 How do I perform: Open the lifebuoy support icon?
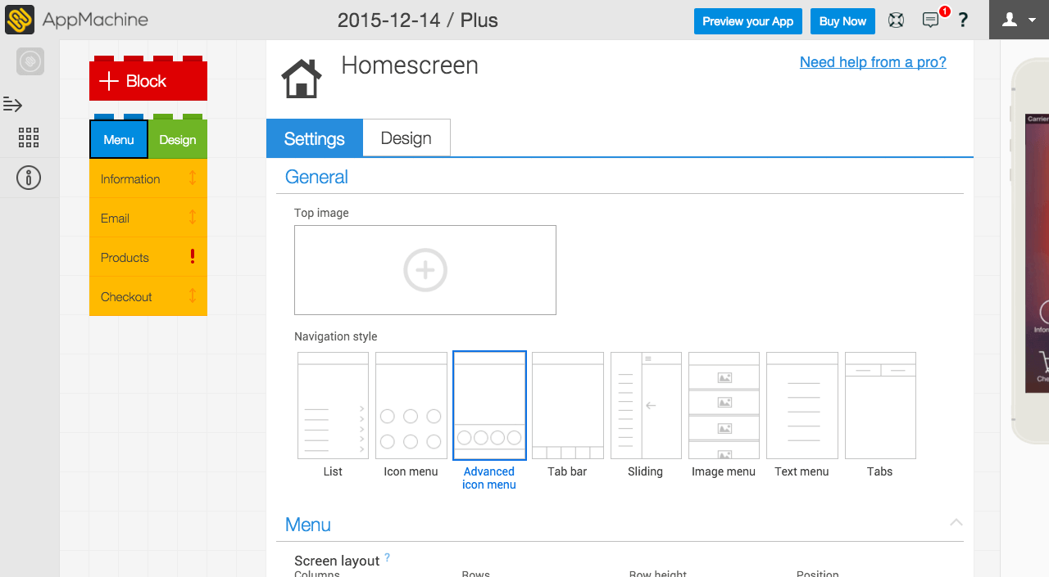click(x=896, y=20)
